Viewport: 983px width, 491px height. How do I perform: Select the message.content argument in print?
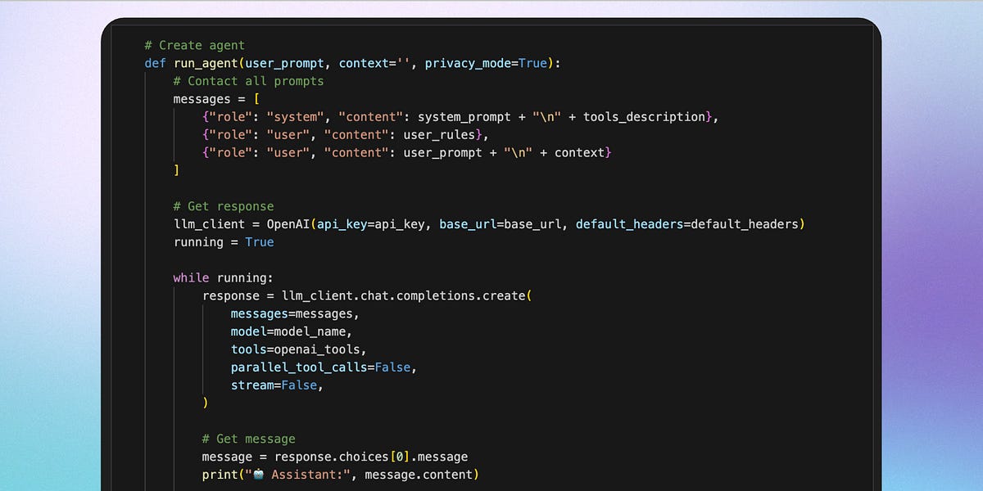(419, 475)
